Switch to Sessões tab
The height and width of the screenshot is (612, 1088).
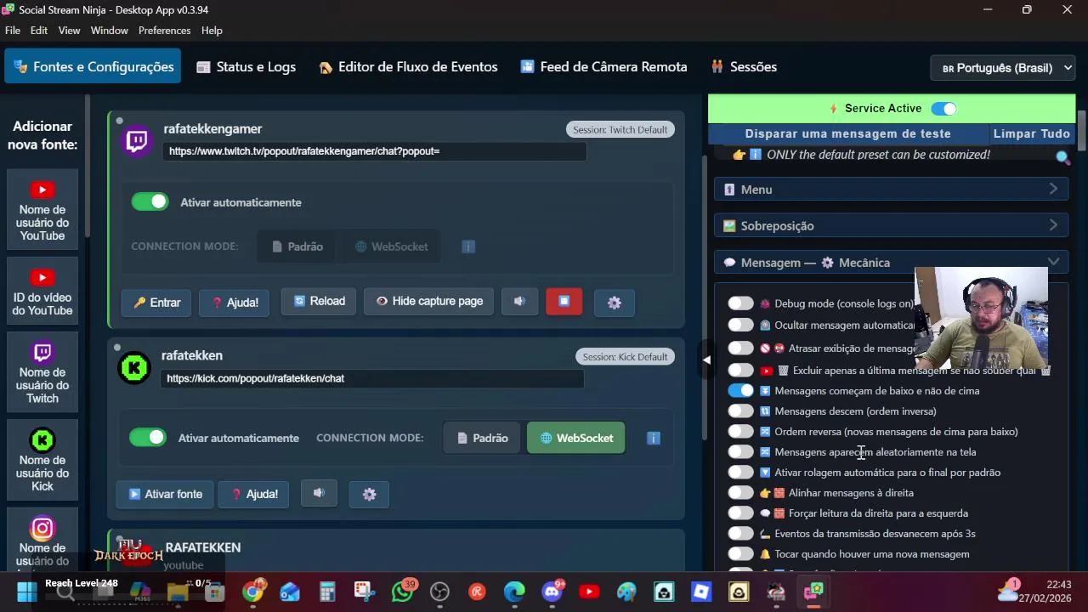click(744, 67)
